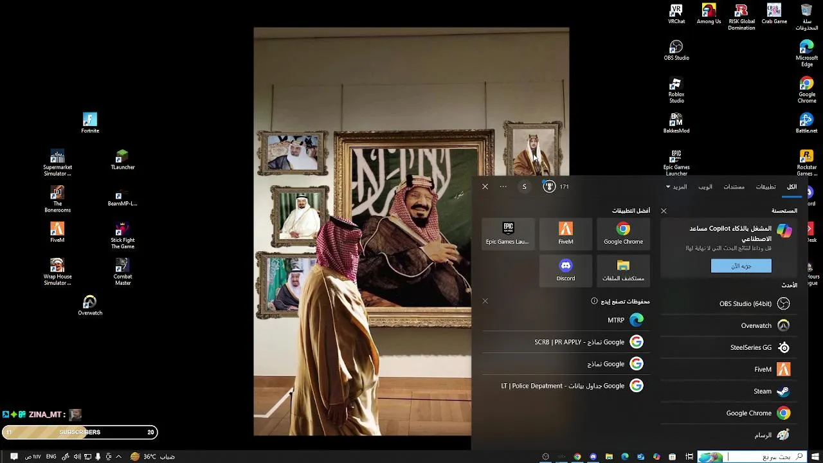Screen dimensions: 823x463
Task: Open Microsoft Edge desktop shortcut
Action: coord(806,54)
